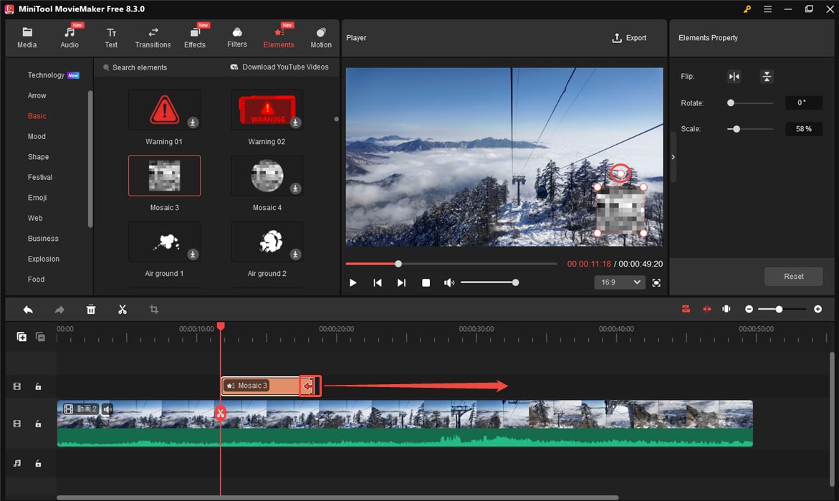Click the Search elements field
The height and width of the screenshot is (501, 839).
[x=139, y=67]
